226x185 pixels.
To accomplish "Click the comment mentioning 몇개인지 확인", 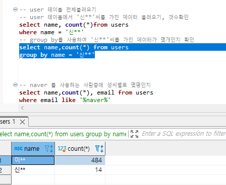I will click(x=107, y=40).
